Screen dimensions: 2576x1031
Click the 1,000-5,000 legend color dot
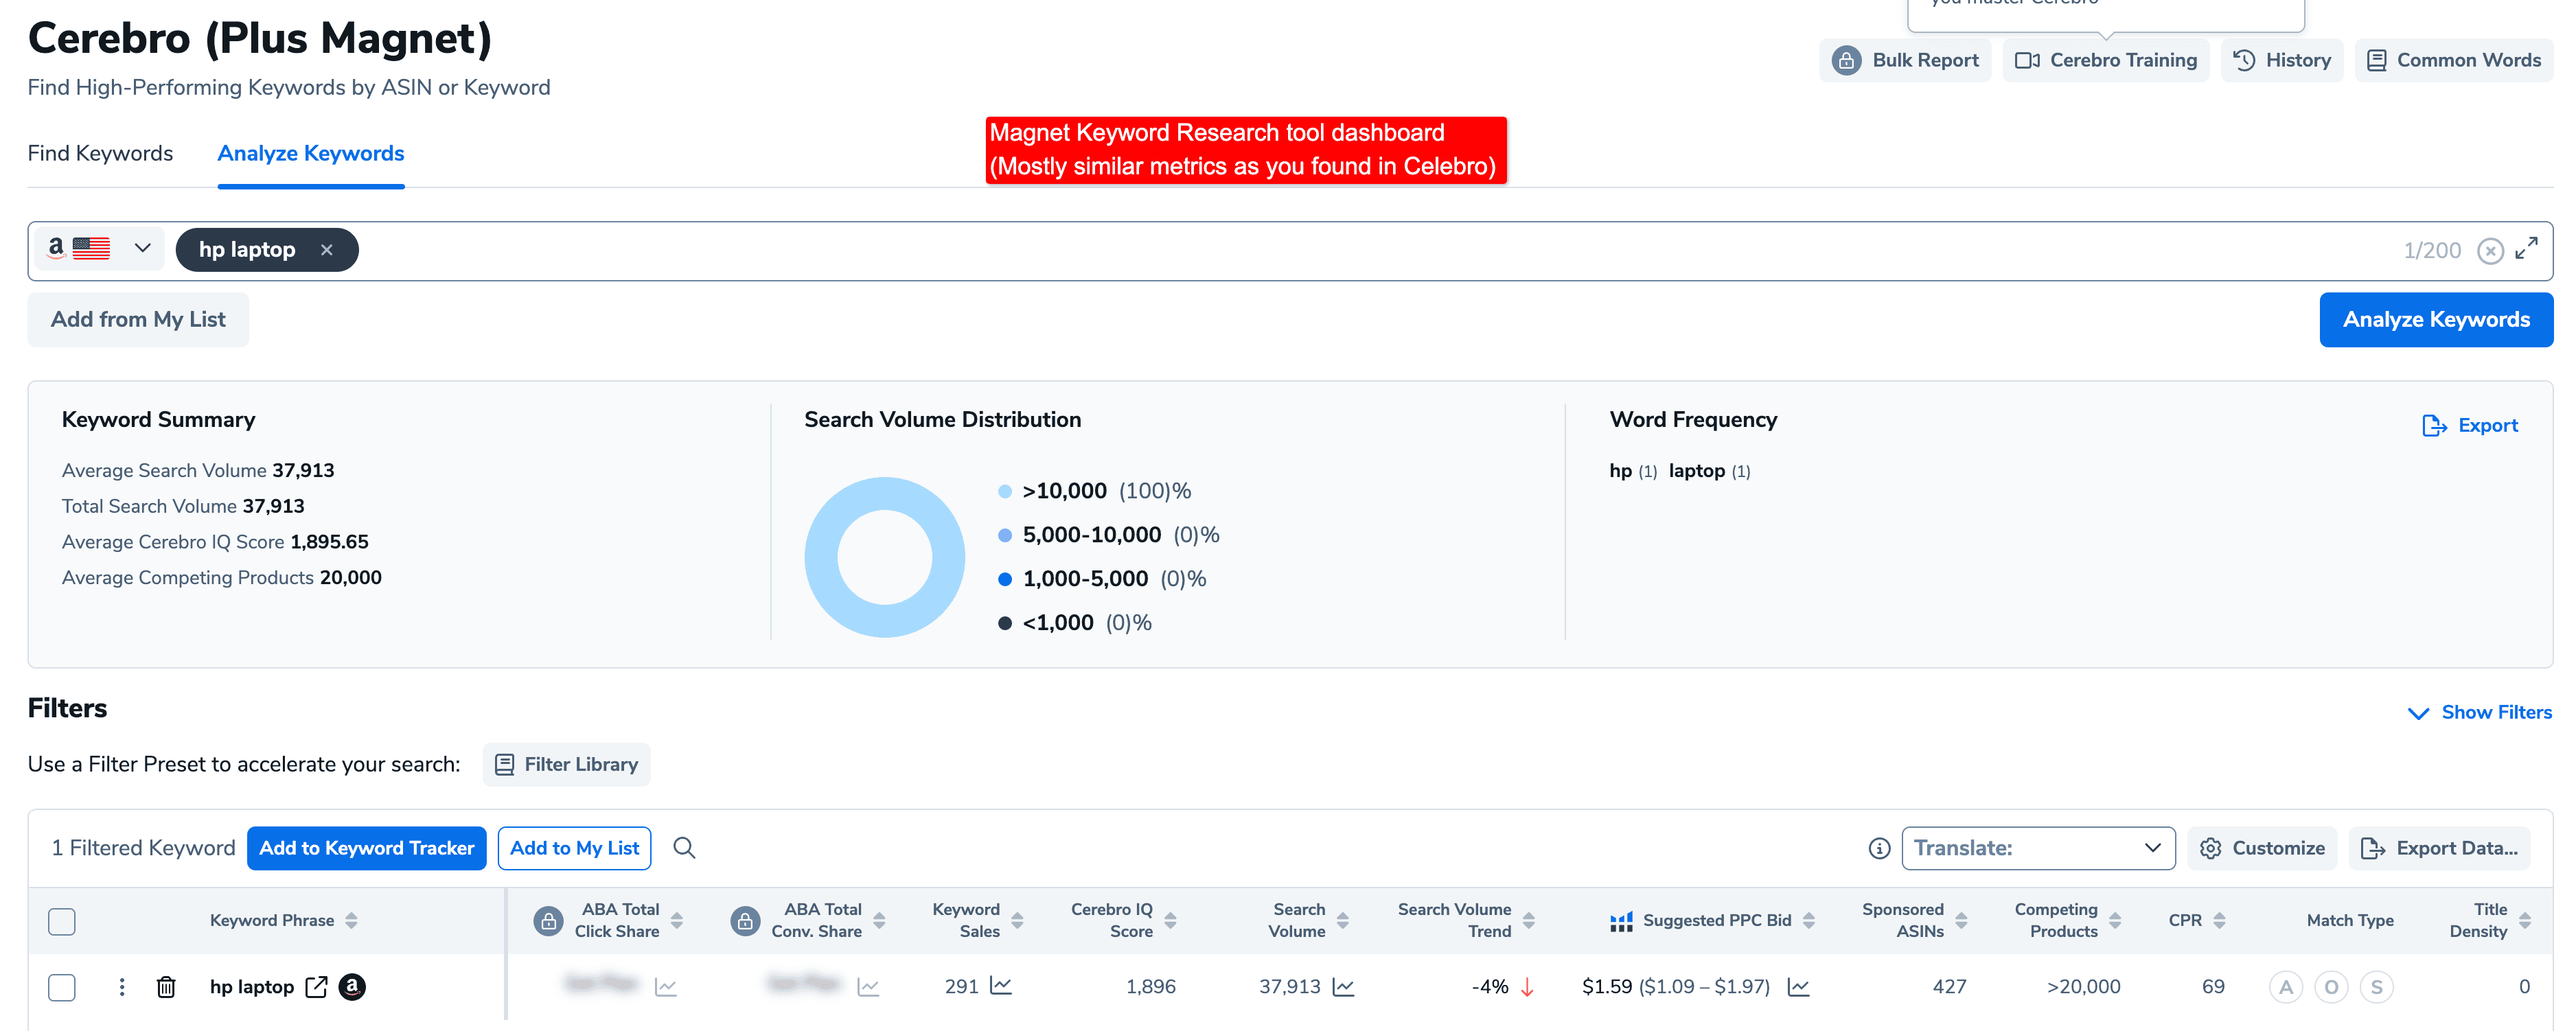tap(1005, 579)
